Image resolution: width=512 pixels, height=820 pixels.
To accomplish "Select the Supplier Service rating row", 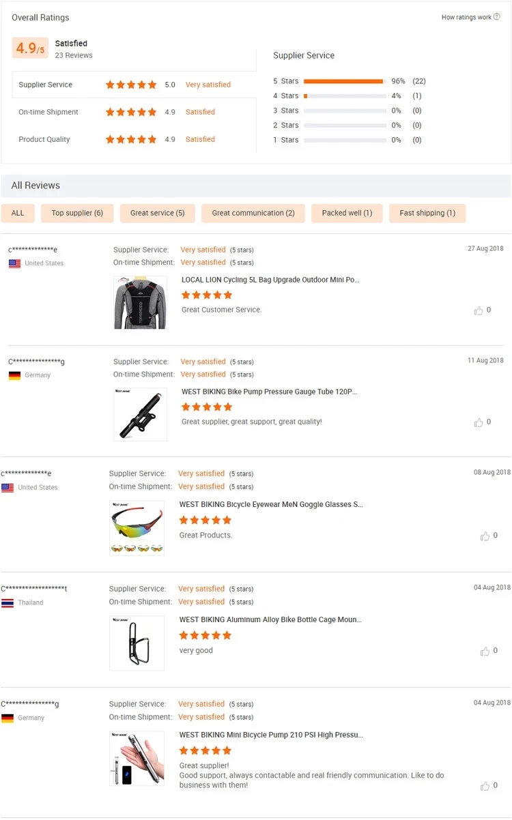I will point(134,85).
